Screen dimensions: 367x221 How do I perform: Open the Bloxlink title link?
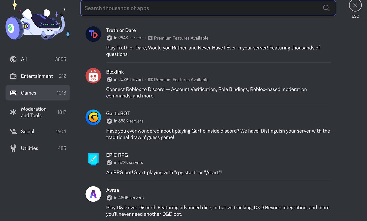pos(115,72)
